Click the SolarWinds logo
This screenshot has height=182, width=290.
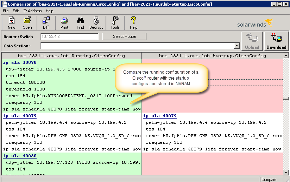255,23
